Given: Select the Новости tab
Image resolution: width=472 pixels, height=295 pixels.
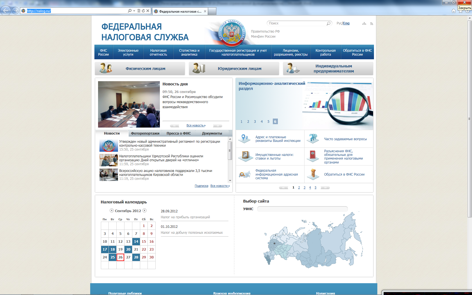Looking at the screenshot, I should [x=112, y=133].
